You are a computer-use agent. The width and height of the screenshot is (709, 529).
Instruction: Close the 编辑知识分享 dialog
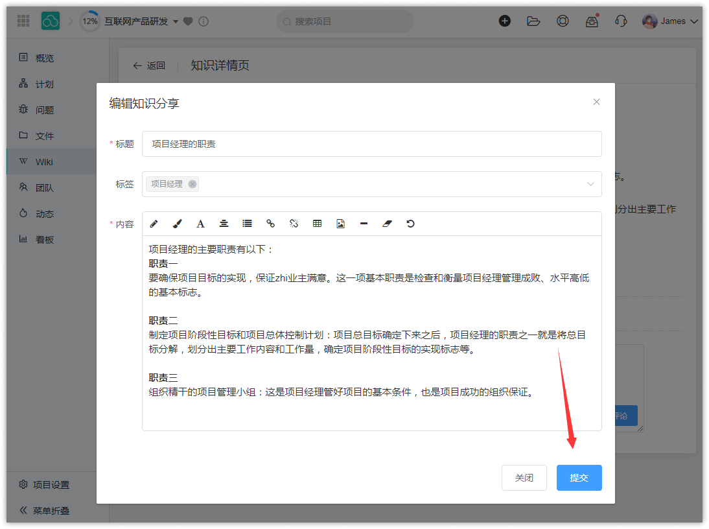[596, 102]
